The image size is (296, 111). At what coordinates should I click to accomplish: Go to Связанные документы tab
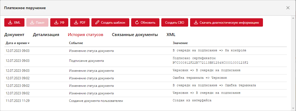[135, 35]
